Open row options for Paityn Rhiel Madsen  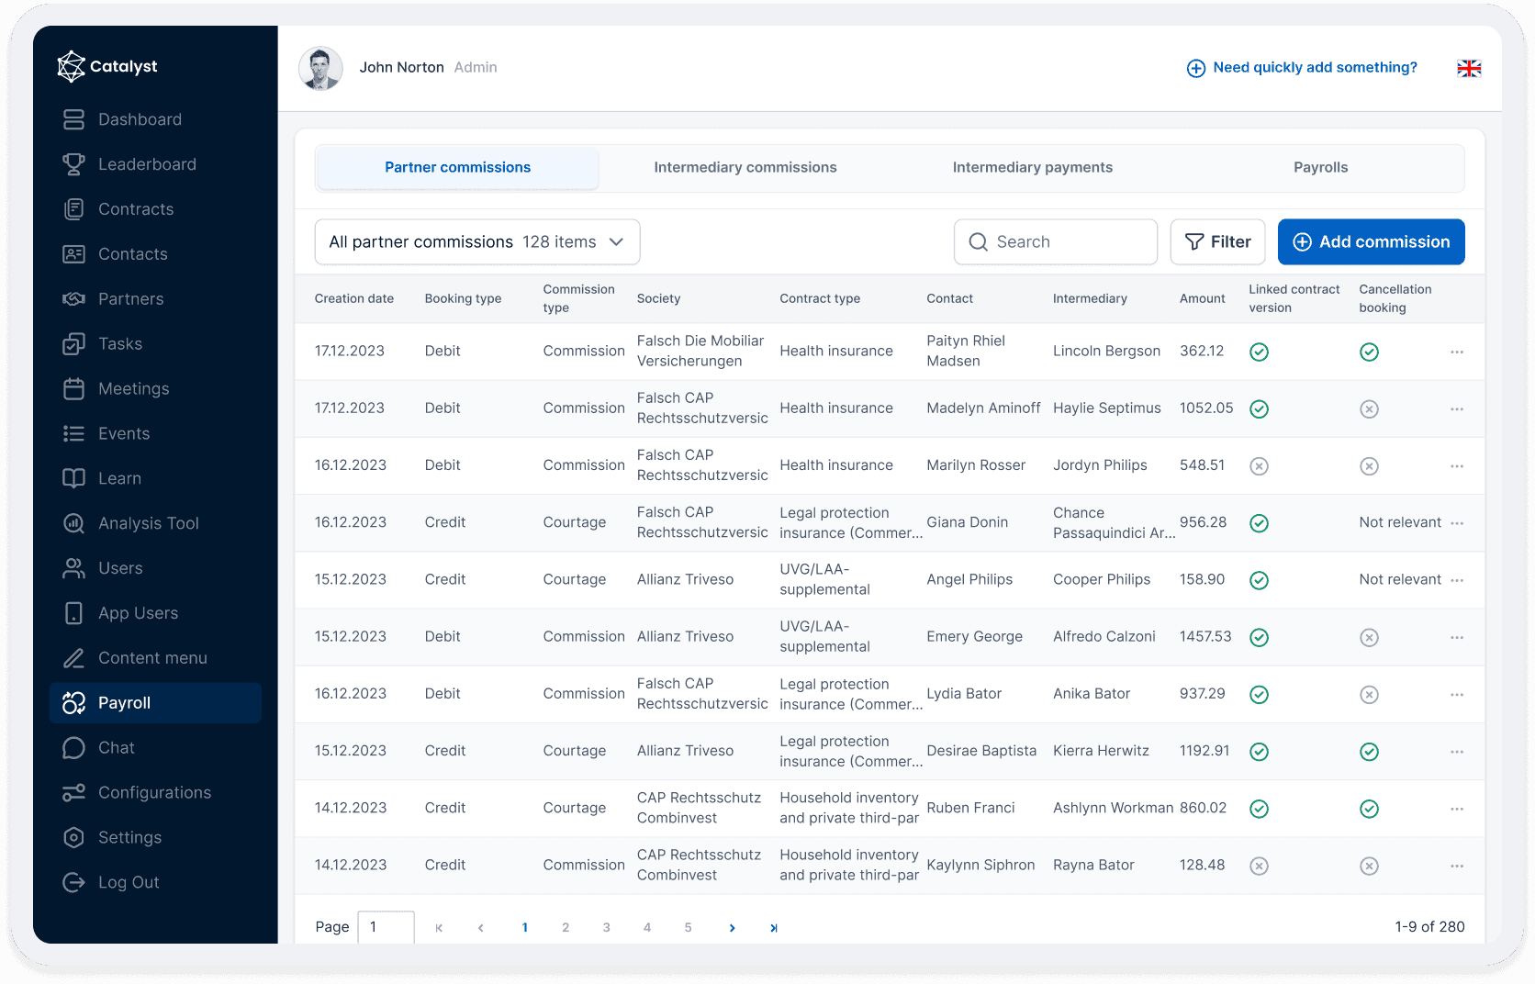(1457, 352)
